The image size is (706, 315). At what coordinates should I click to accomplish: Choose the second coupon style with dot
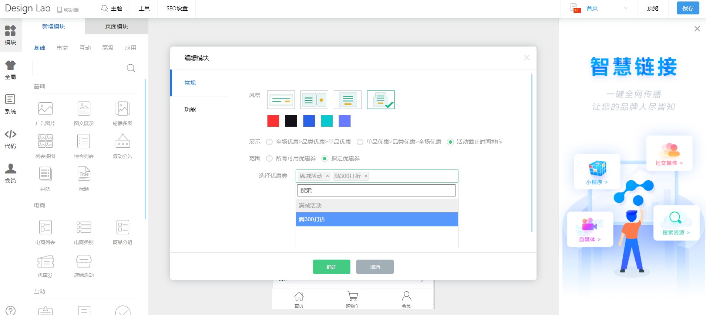click(x=314, y=100)
